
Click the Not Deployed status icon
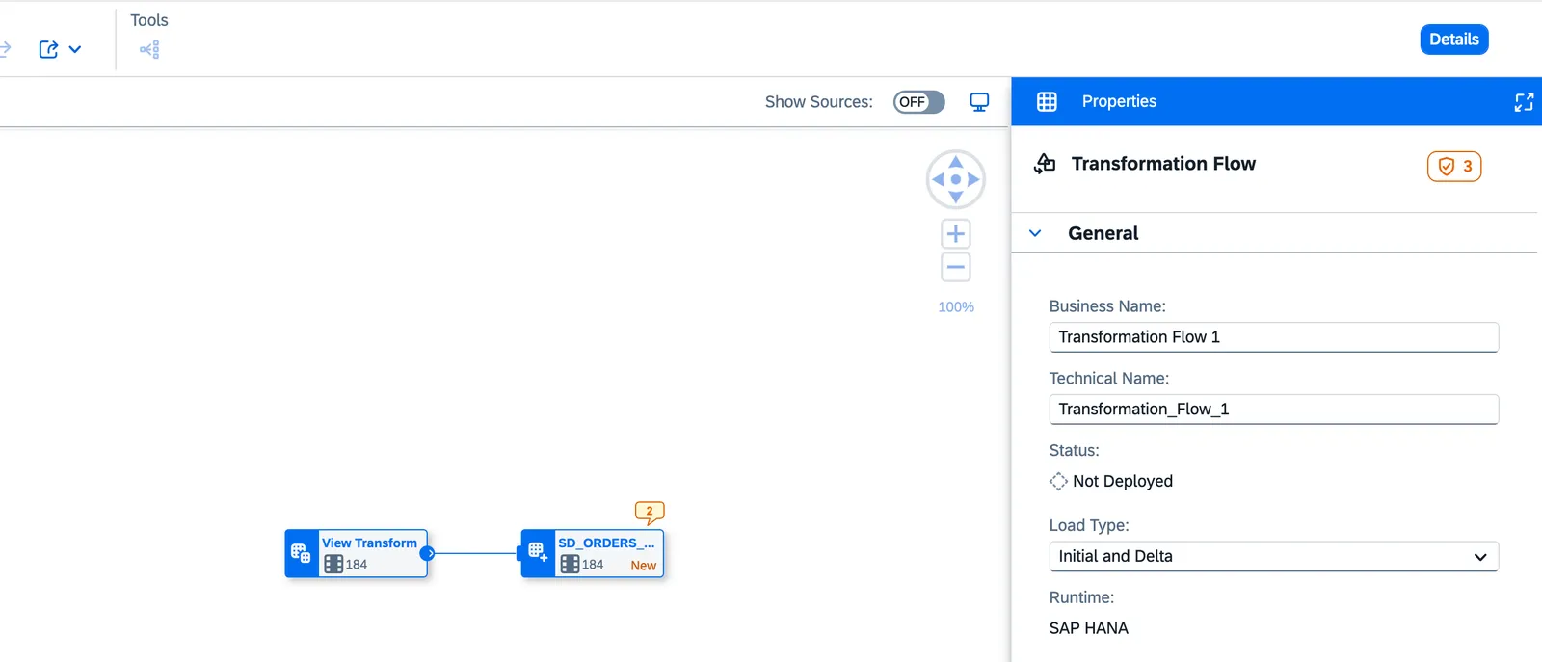(1058, 481)
